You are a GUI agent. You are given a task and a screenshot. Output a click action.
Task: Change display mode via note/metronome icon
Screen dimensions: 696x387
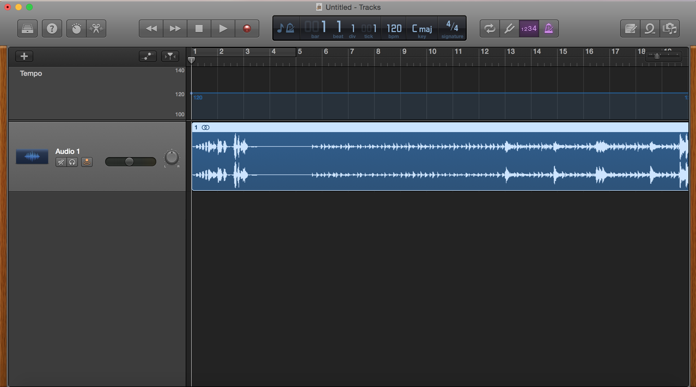pyautogui.click(x=286, y=28)
